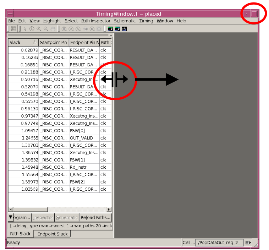
Task: Open the Path Inspector menu
Action: click(96, 21)
